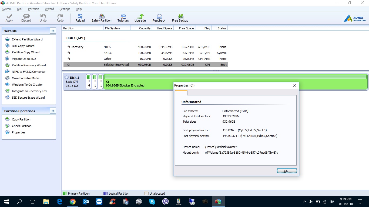Launch the Migrate OS to SSD wizard
Image resolution: width=369 pixels, height=207 pixels.
click(24, 59)
